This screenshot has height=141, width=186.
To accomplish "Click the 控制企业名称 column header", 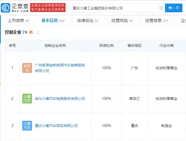I will (55, 45).
